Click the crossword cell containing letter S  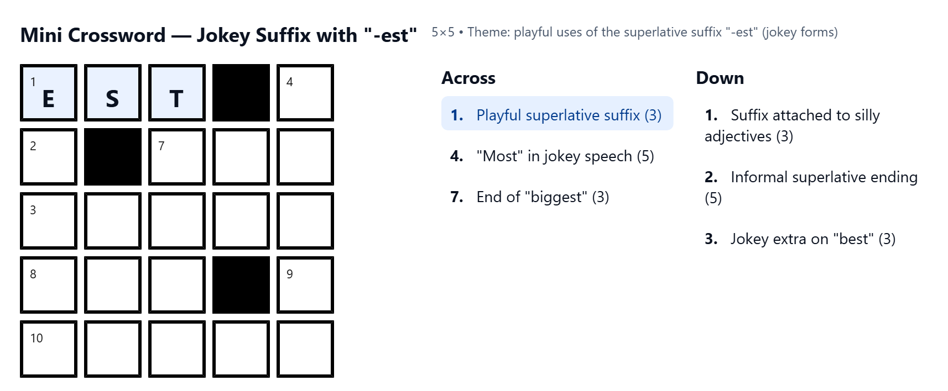click(113, 93)
